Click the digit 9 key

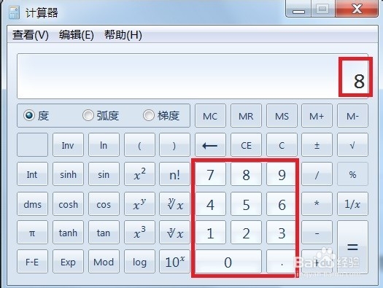click(x=281, y=174)
